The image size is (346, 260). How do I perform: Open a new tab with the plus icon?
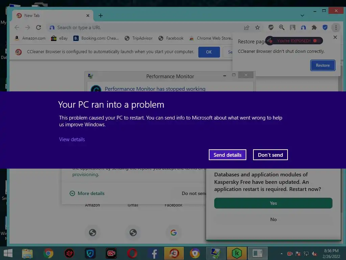coord(101,16)
